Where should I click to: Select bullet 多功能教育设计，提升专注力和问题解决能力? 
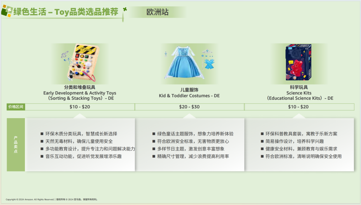click(x=90, y=149)
